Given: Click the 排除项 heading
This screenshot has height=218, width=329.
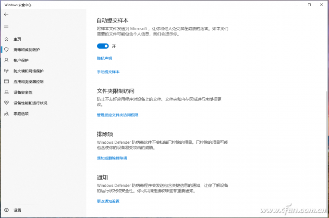Looking at the screenshot, I should 105,134.
